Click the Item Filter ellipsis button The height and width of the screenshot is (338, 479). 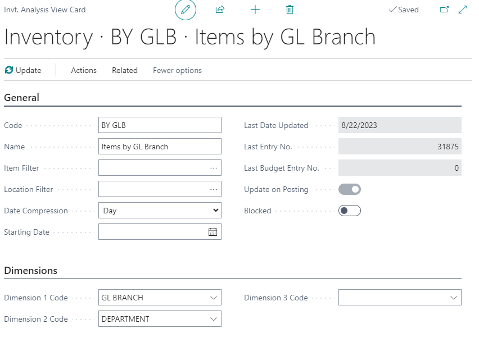click(214, 168)
